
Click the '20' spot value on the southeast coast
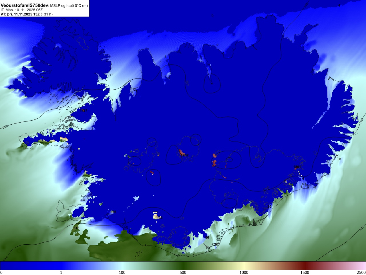point(269,207)
